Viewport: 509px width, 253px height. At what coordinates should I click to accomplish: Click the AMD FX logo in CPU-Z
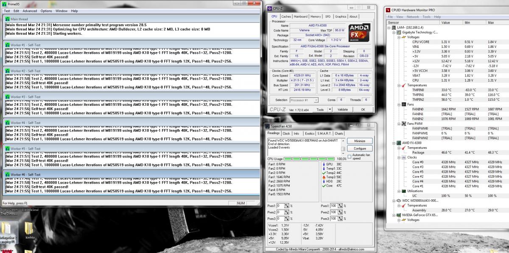click(360, 32)
